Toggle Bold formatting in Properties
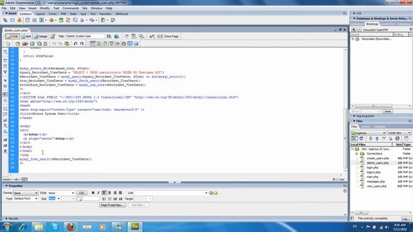 tap(93, 193)
